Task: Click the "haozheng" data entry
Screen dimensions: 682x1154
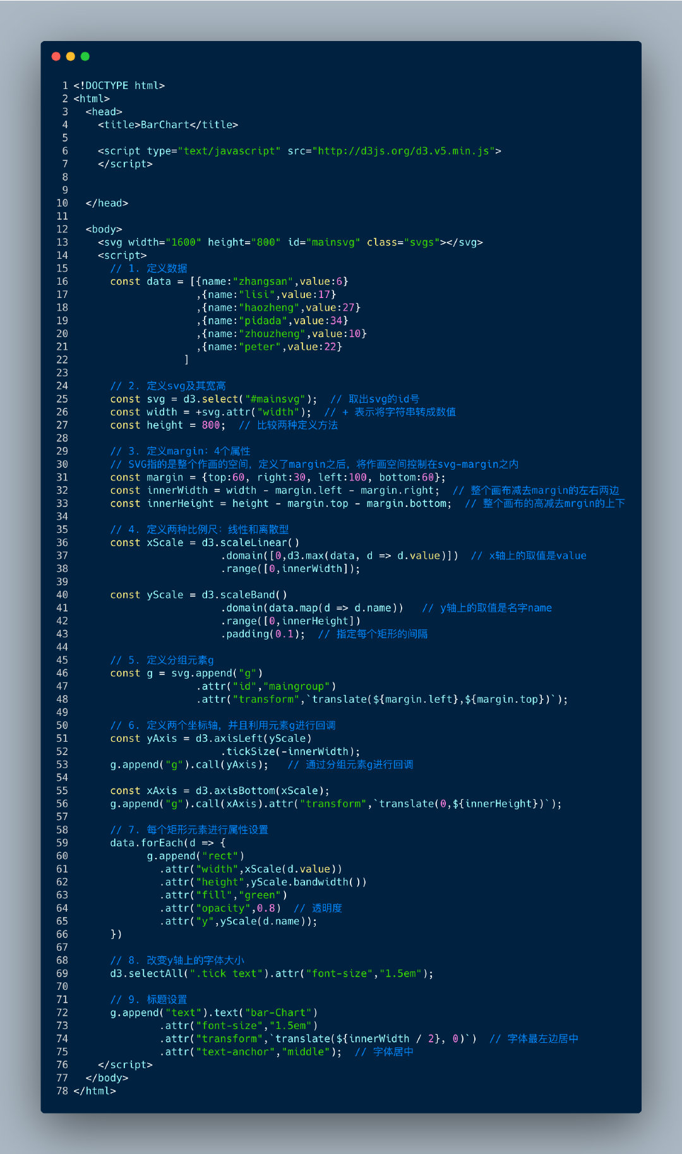Action: point(278,307)
